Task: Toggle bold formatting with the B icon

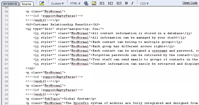Action: 126,3
